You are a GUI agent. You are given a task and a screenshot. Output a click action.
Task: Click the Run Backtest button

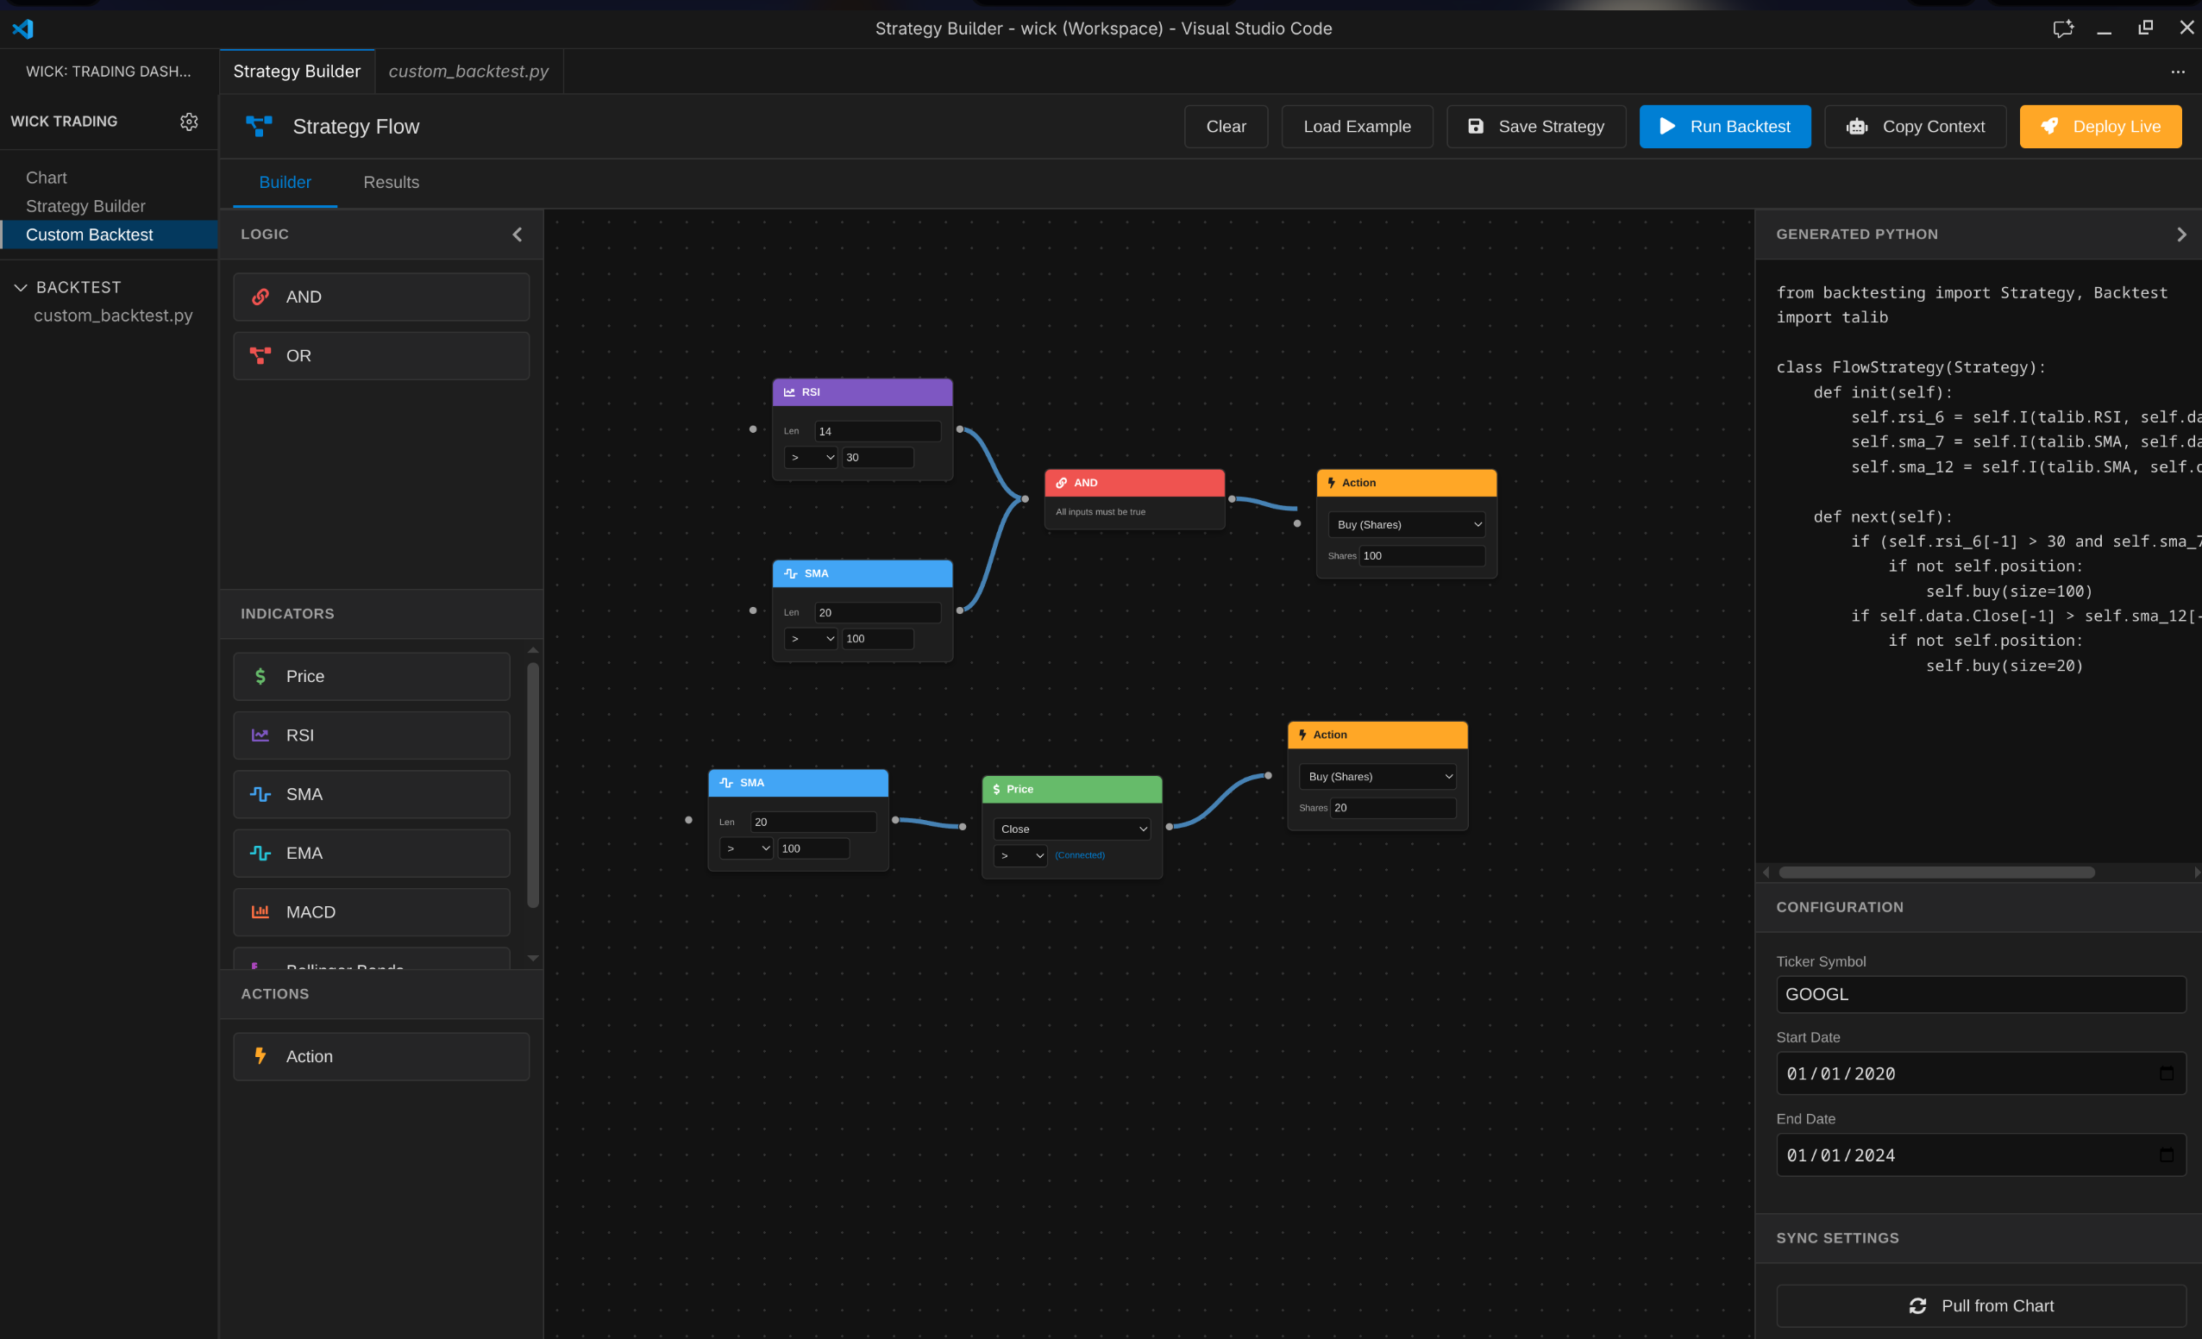click(x=1724, y=127)
